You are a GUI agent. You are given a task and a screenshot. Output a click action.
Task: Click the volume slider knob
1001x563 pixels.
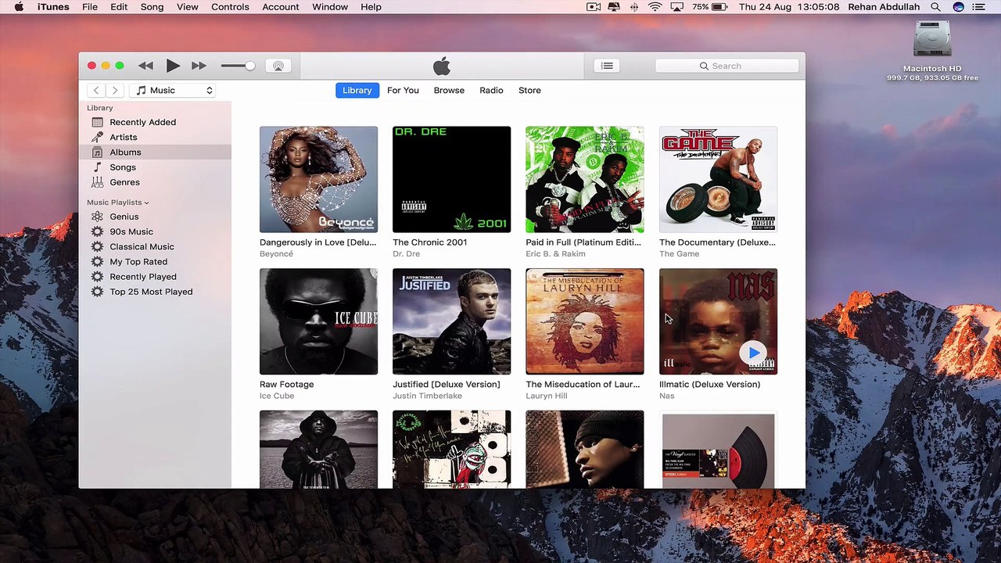pyautogui.click(x=249, y=66)
